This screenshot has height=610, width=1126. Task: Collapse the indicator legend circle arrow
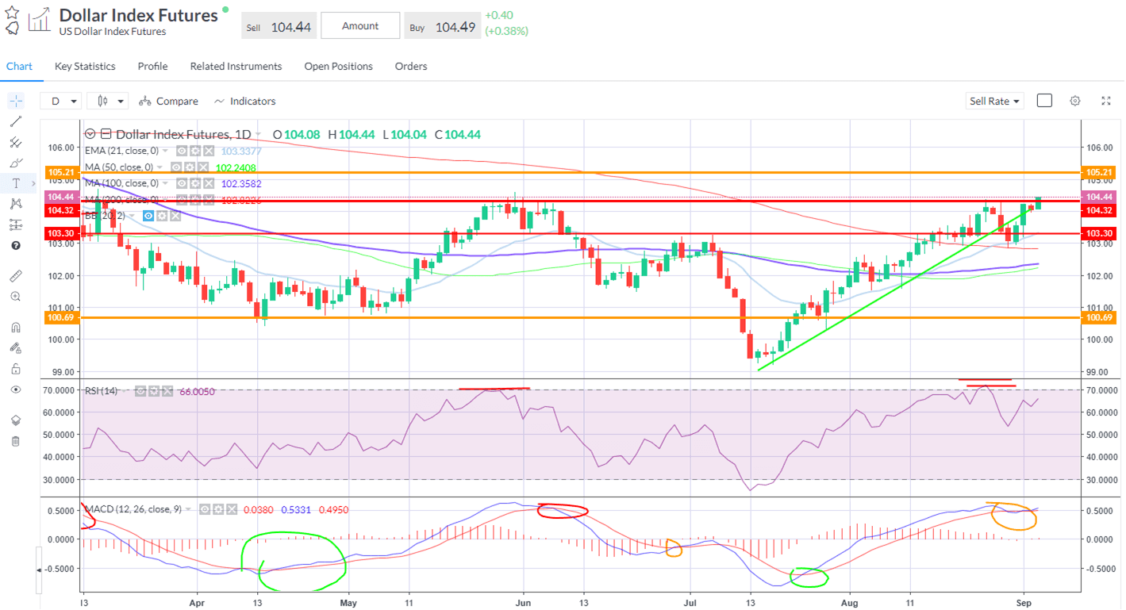click(90, 134)
